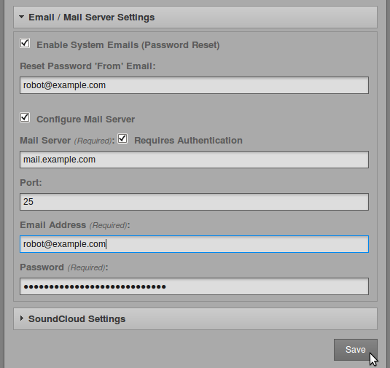The height and width of the screenshot is (368, 390).
Task: Click inside the masked Password field
Action: tap(194, 286)
